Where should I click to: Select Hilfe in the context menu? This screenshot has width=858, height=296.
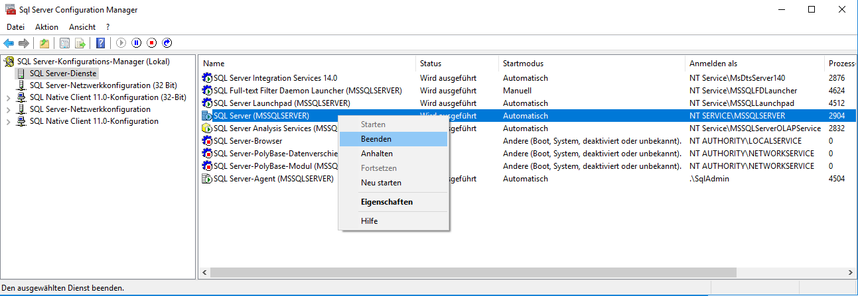tap(393, 221)
